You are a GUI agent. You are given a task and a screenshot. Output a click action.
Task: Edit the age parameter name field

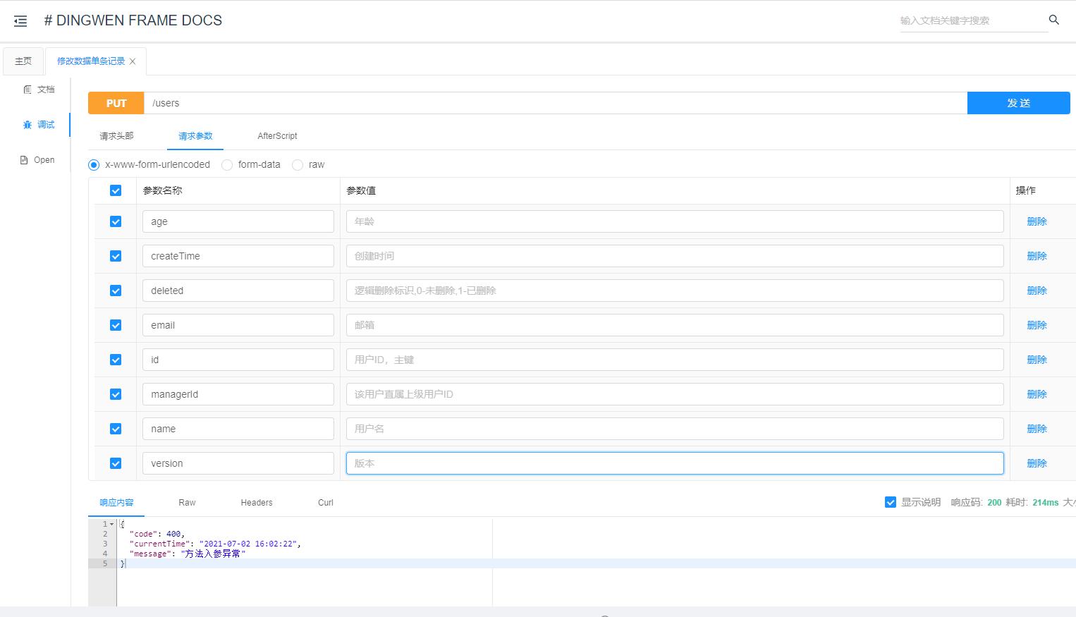click(238, 221)
